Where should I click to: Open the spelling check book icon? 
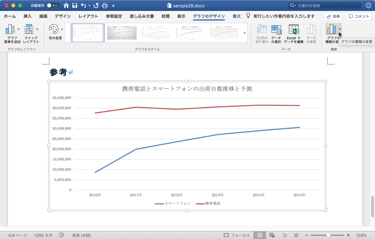coord(62,235)
